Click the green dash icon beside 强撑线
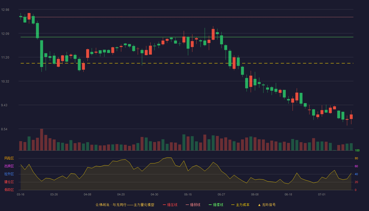The width and height of the screenshot is (369, 211). coord(210,205)
